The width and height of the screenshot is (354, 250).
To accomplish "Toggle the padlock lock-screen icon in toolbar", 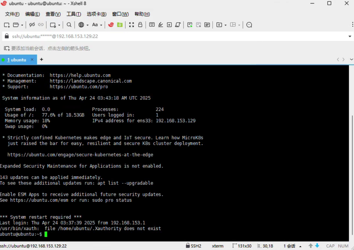I will (x=140, y=25).
